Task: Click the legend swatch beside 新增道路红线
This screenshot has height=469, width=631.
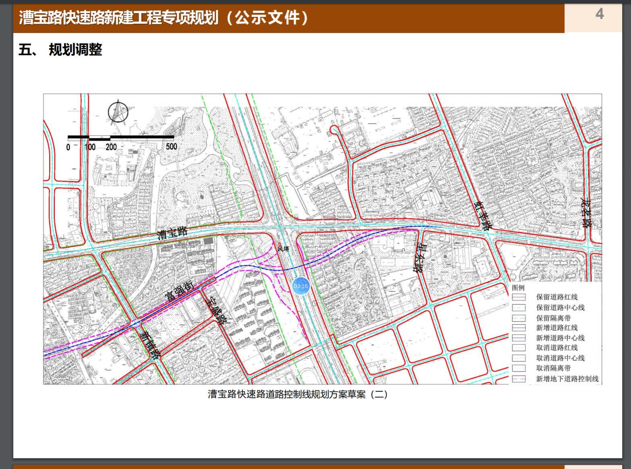Action: 519,328
